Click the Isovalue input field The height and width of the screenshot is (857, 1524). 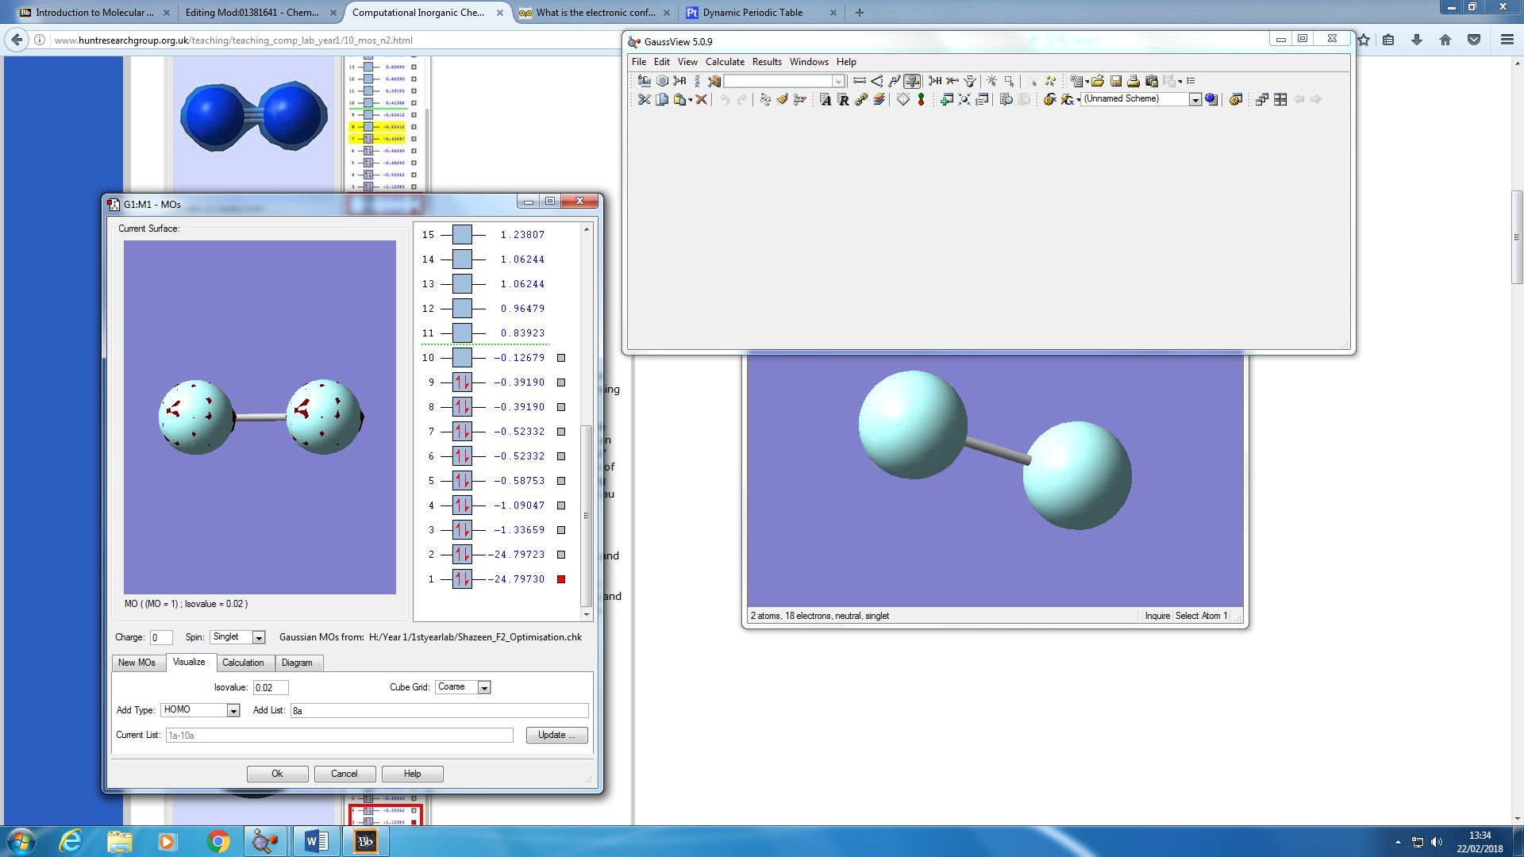click(270, 687)
